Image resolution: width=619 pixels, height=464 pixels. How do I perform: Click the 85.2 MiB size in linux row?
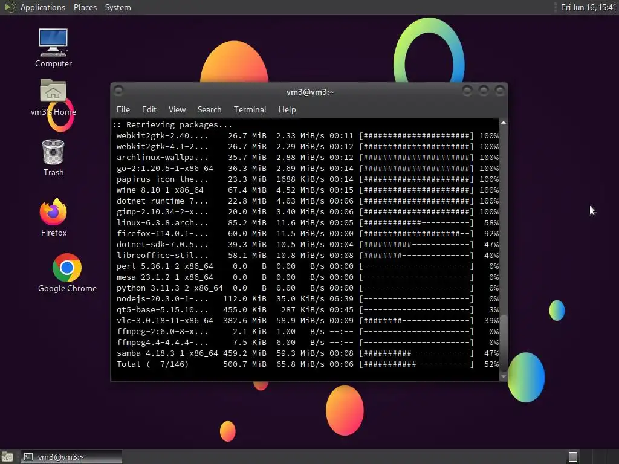pos(247,223)
